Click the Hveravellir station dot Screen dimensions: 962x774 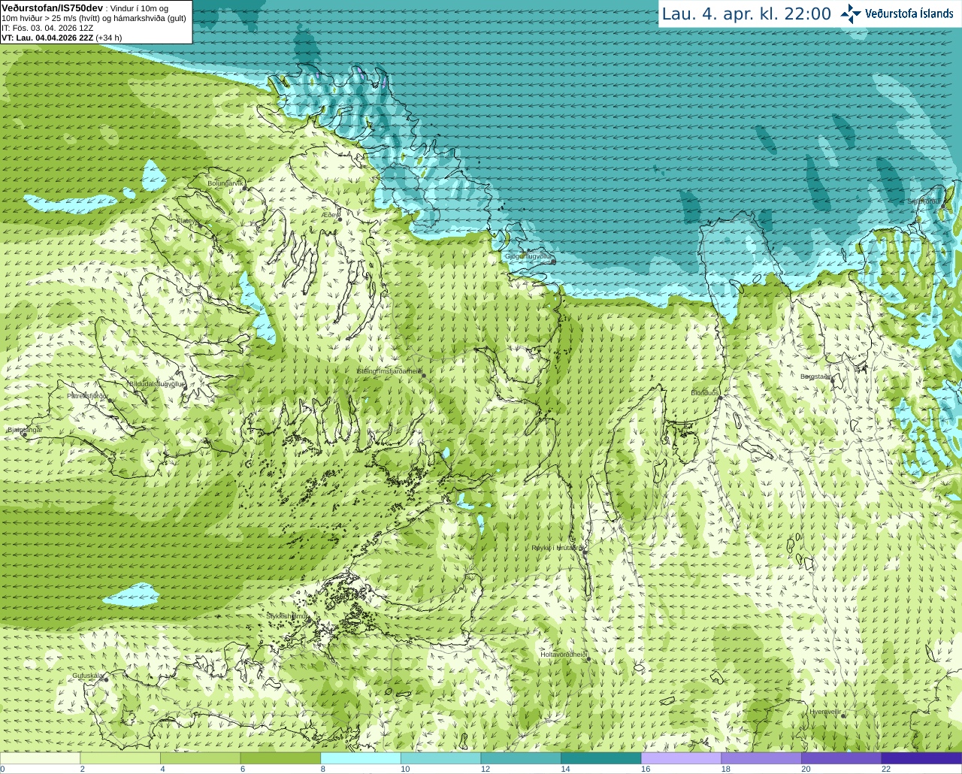click(x=843, y=716)
